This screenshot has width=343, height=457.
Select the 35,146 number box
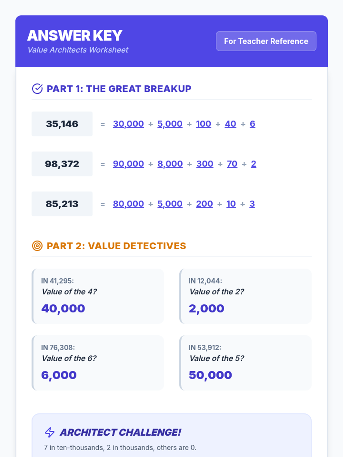coord(62,124)
